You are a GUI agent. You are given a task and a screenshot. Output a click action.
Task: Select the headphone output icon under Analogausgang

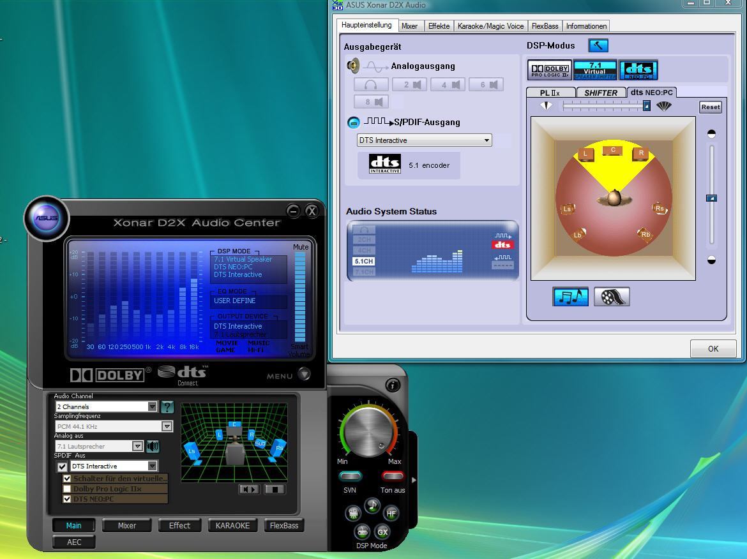pyautogui.click(x=371, y=85)
